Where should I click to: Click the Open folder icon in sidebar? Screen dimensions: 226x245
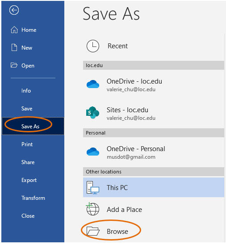coord(14,65)
